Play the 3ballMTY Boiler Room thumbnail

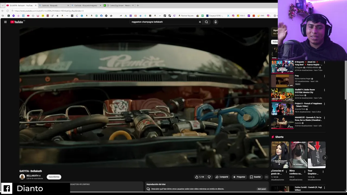282,95
